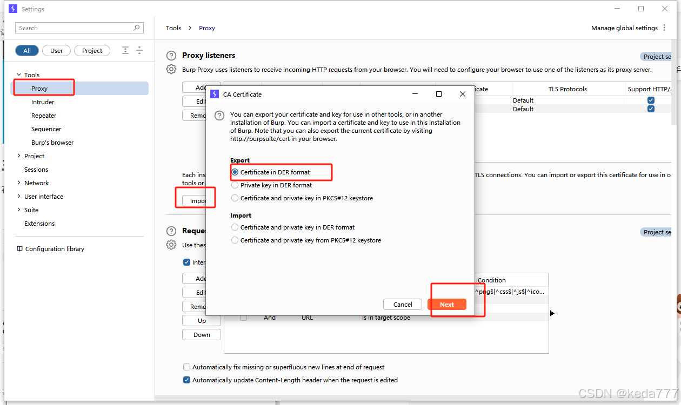The image size is (681, 405).
Task: Open Manage global settings
Action: (x=625, y=28)
